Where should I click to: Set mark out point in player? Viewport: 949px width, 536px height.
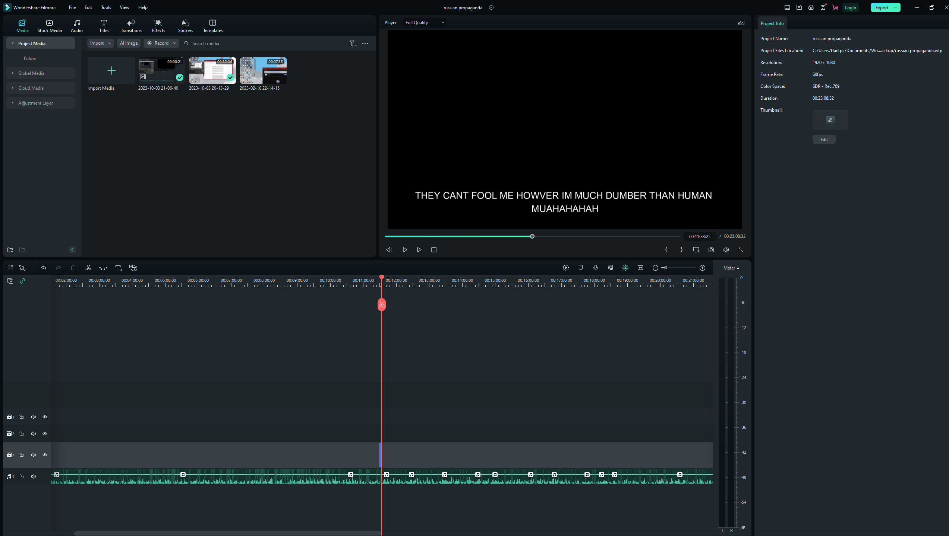tap(681, 250)
